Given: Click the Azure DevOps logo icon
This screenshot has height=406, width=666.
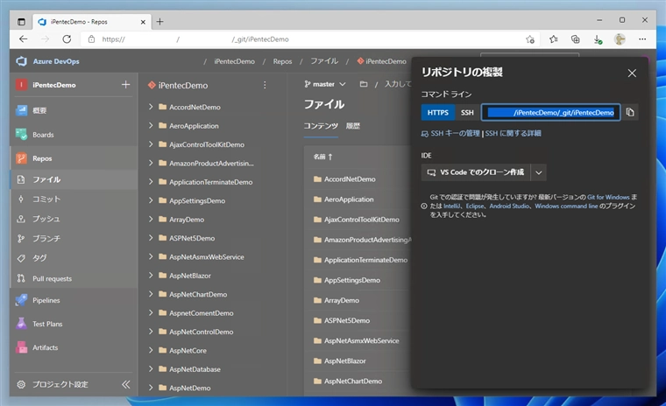Looking at the screenshot, I should click(x=21, y=61).
